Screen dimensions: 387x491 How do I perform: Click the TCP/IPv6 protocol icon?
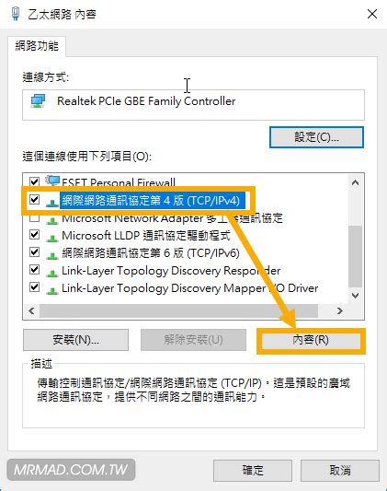pos(52,255)
